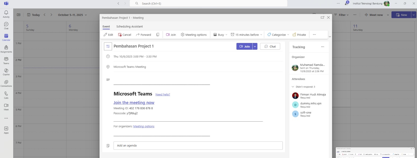
Task: Click the Add an agenda field
Action: tap(198, 146)
